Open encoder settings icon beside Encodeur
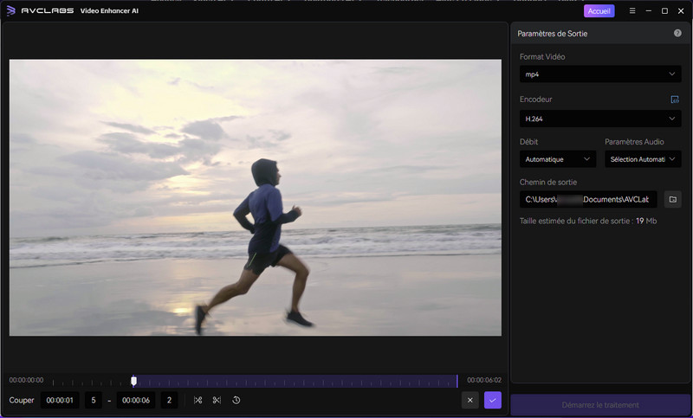This screenshot has height=418, width=693. 675,100
